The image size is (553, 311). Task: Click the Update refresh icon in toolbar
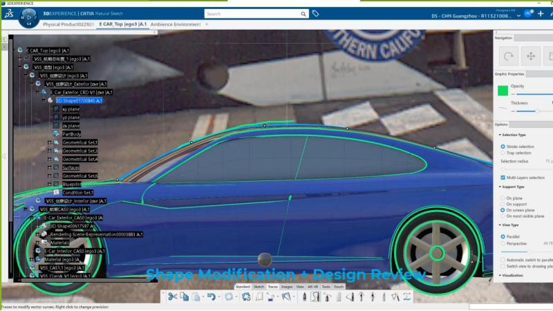(246, 297)
